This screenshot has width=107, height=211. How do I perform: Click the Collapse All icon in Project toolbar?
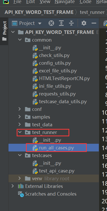[71, 23]
